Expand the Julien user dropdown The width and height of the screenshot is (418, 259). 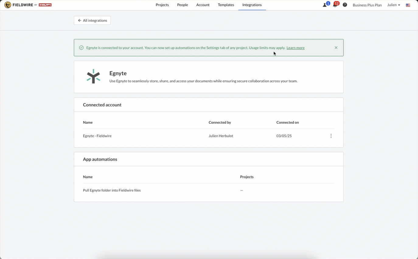pyautogui.click(x=393, y=5)
